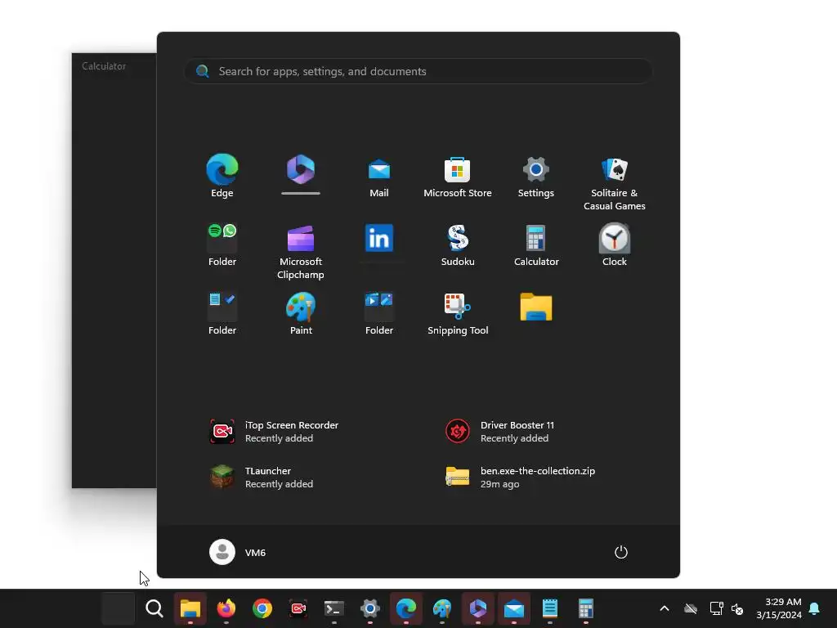This screenshot has height=628, width=837.
Task: Open the pinned Mail app
Action: [379, 177]
